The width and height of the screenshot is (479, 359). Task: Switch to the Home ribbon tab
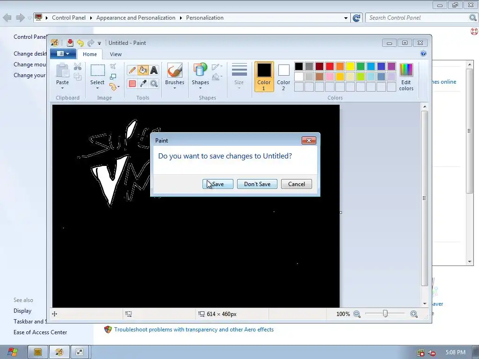[x=89, y=54]
